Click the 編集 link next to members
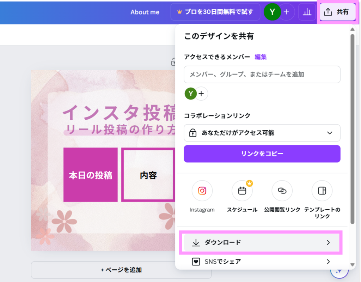Screen dimensions: 361x282 [261, 57]
